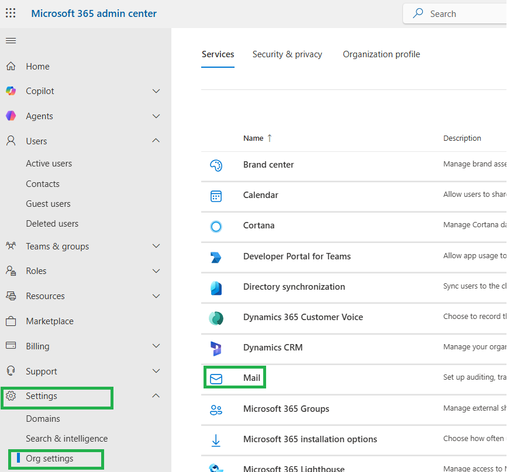Screen dimensions: 510x472
Task: Click the Teams & groups people icon
Action: [11, 246]
